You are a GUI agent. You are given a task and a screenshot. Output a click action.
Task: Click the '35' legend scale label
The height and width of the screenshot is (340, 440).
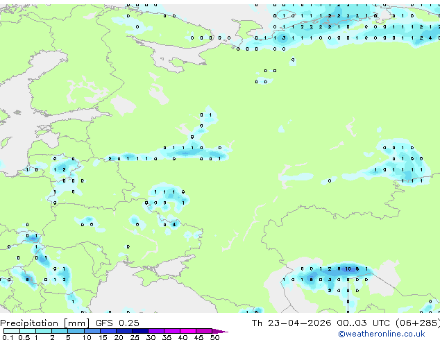[167, 337]
